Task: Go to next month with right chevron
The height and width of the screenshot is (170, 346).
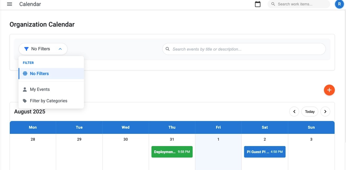Action: [325, 112]
